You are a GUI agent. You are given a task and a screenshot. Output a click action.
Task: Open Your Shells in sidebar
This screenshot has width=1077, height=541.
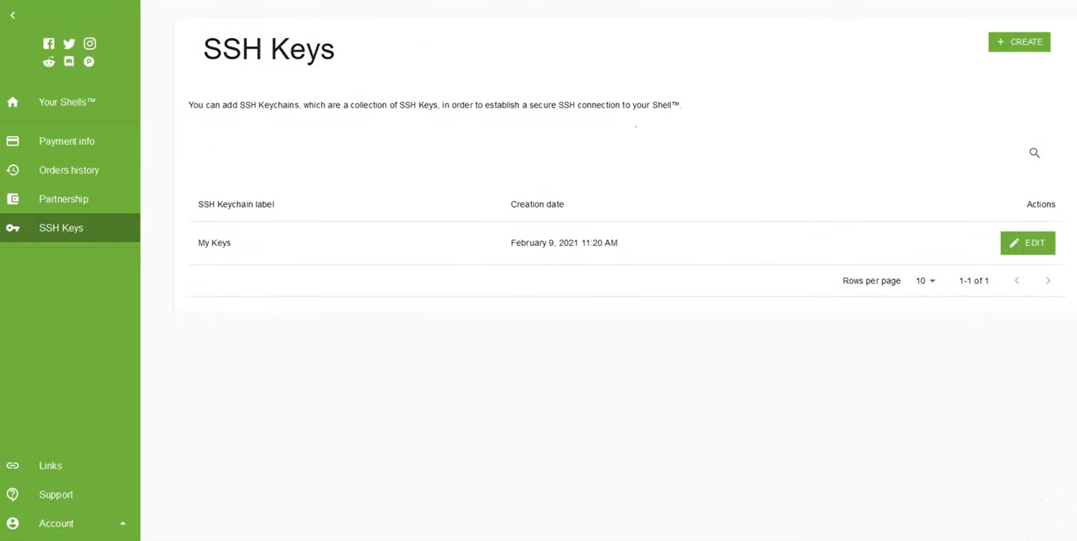pyautogui.click(x=67, y=102)
